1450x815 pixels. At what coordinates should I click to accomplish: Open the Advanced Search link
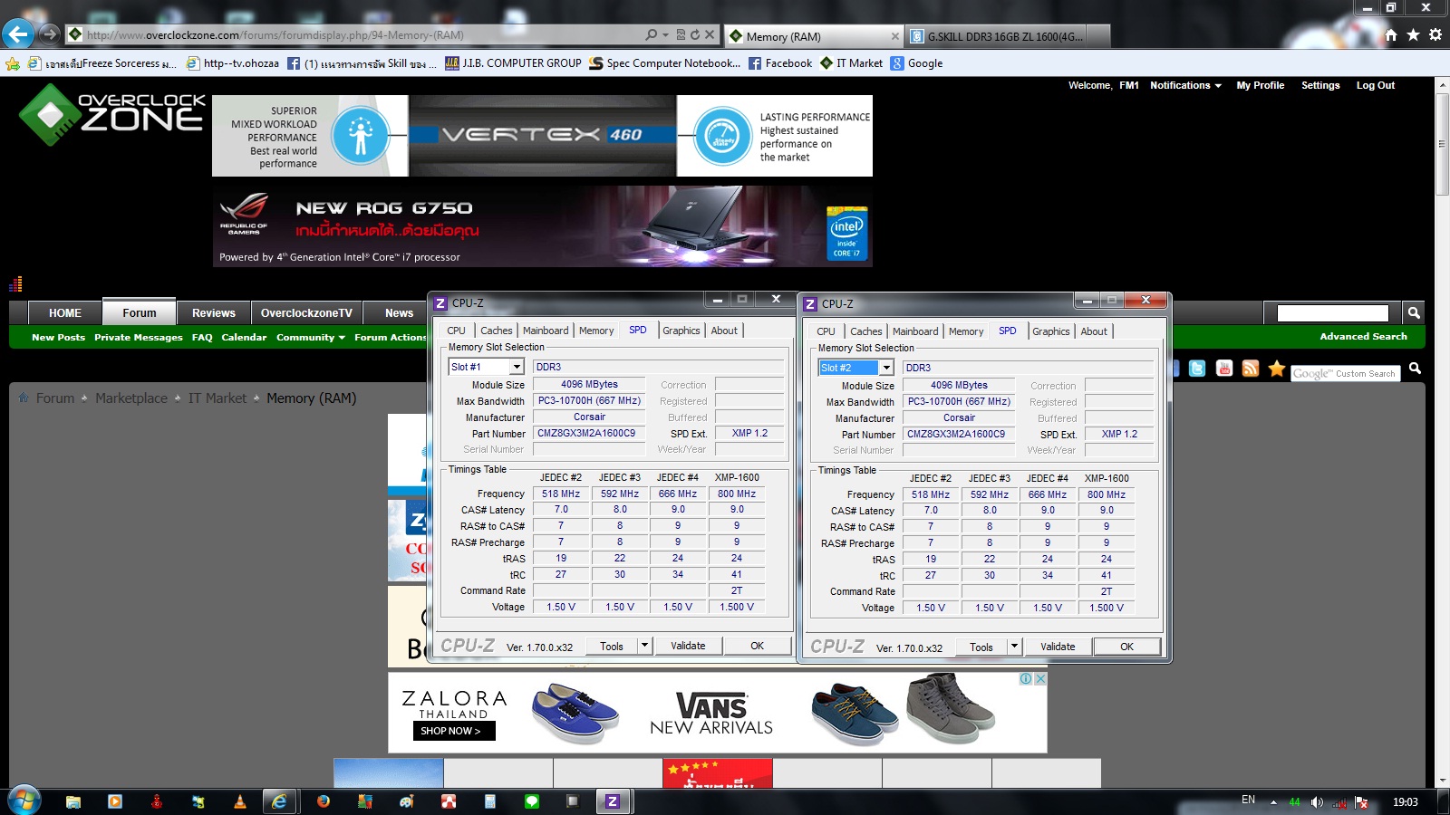(1363, 337)
